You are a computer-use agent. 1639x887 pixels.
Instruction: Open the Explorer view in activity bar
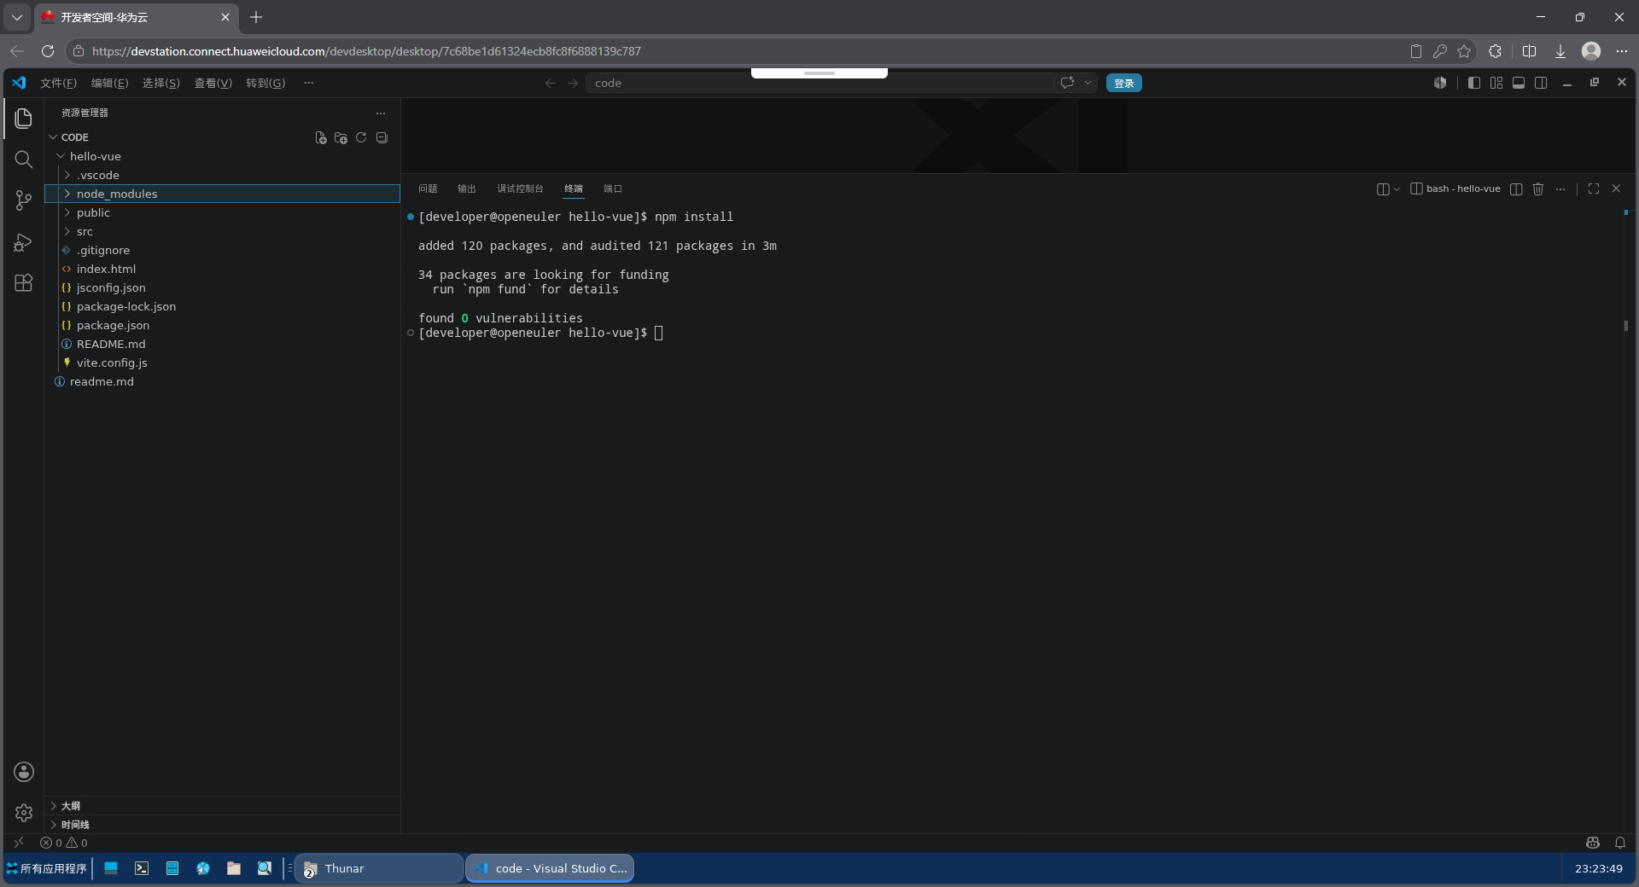23,118
